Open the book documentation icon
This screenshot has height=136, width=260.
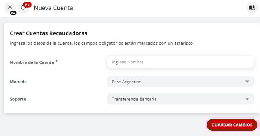coord(252,8)
